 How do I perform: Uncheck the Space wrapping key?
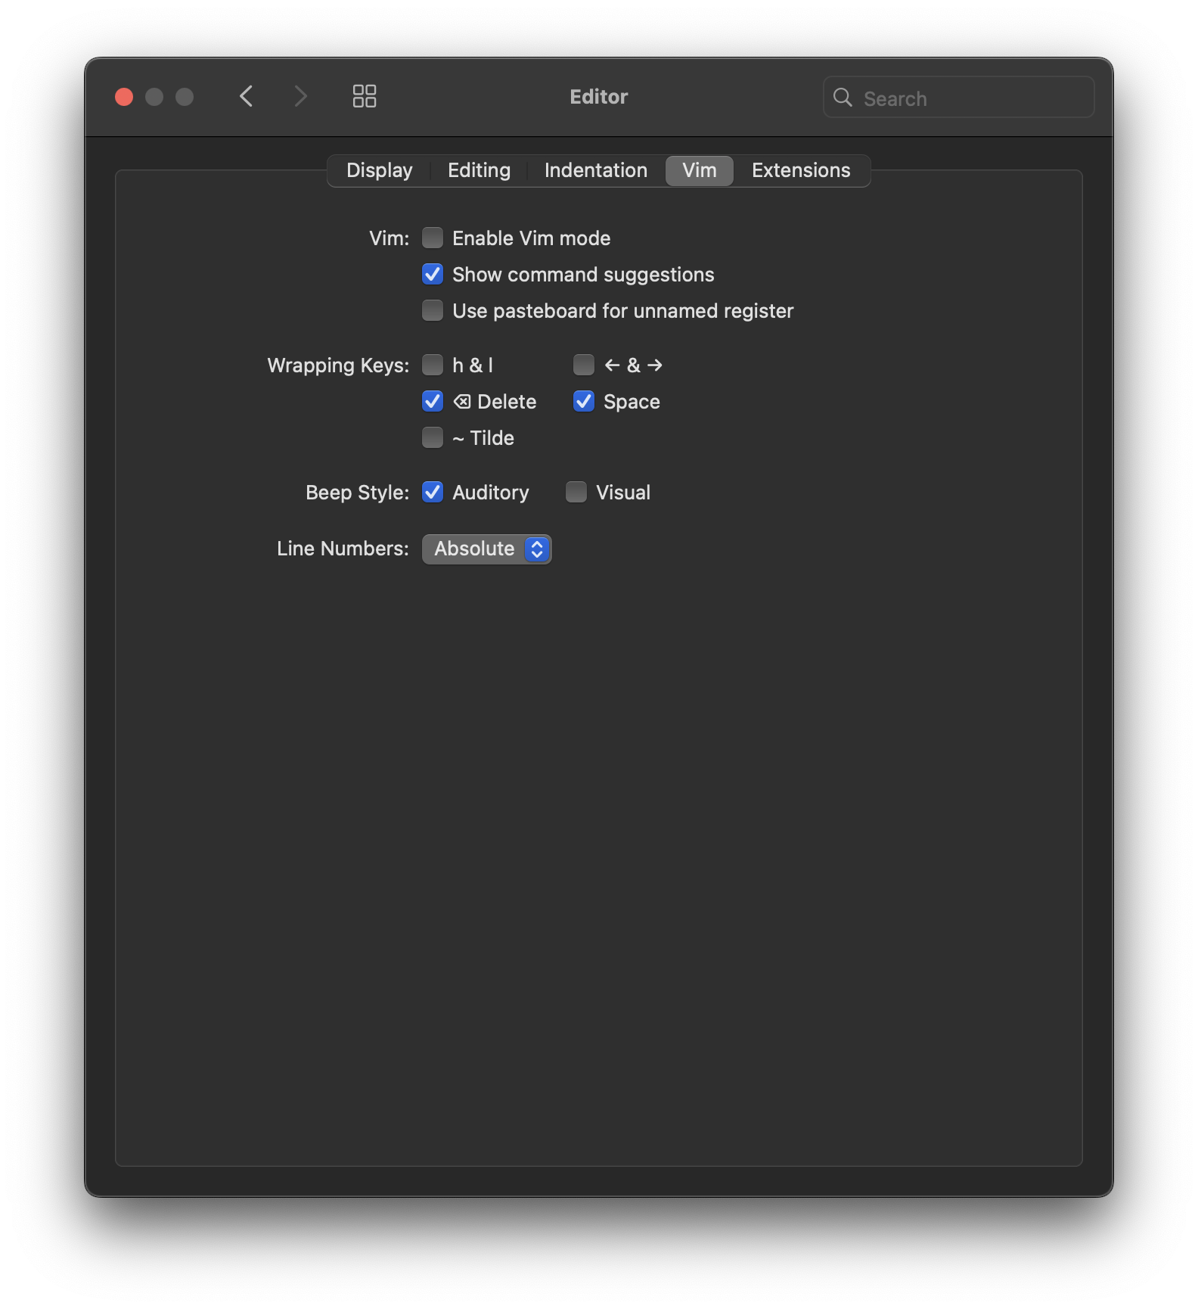pyautogui.click(x=584, y=401)
